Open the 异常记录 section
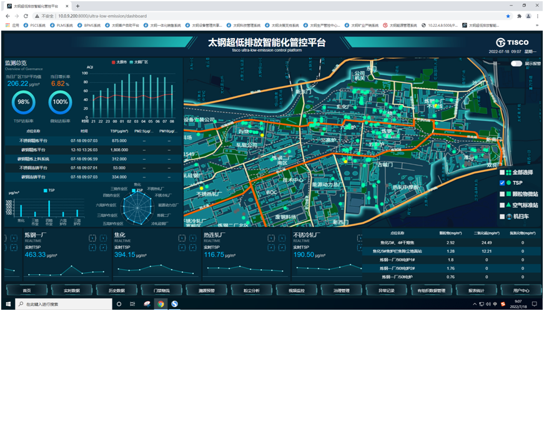 386,290
